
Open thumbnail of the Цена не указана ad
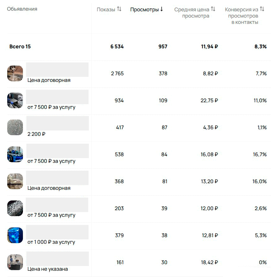point(15,262)
